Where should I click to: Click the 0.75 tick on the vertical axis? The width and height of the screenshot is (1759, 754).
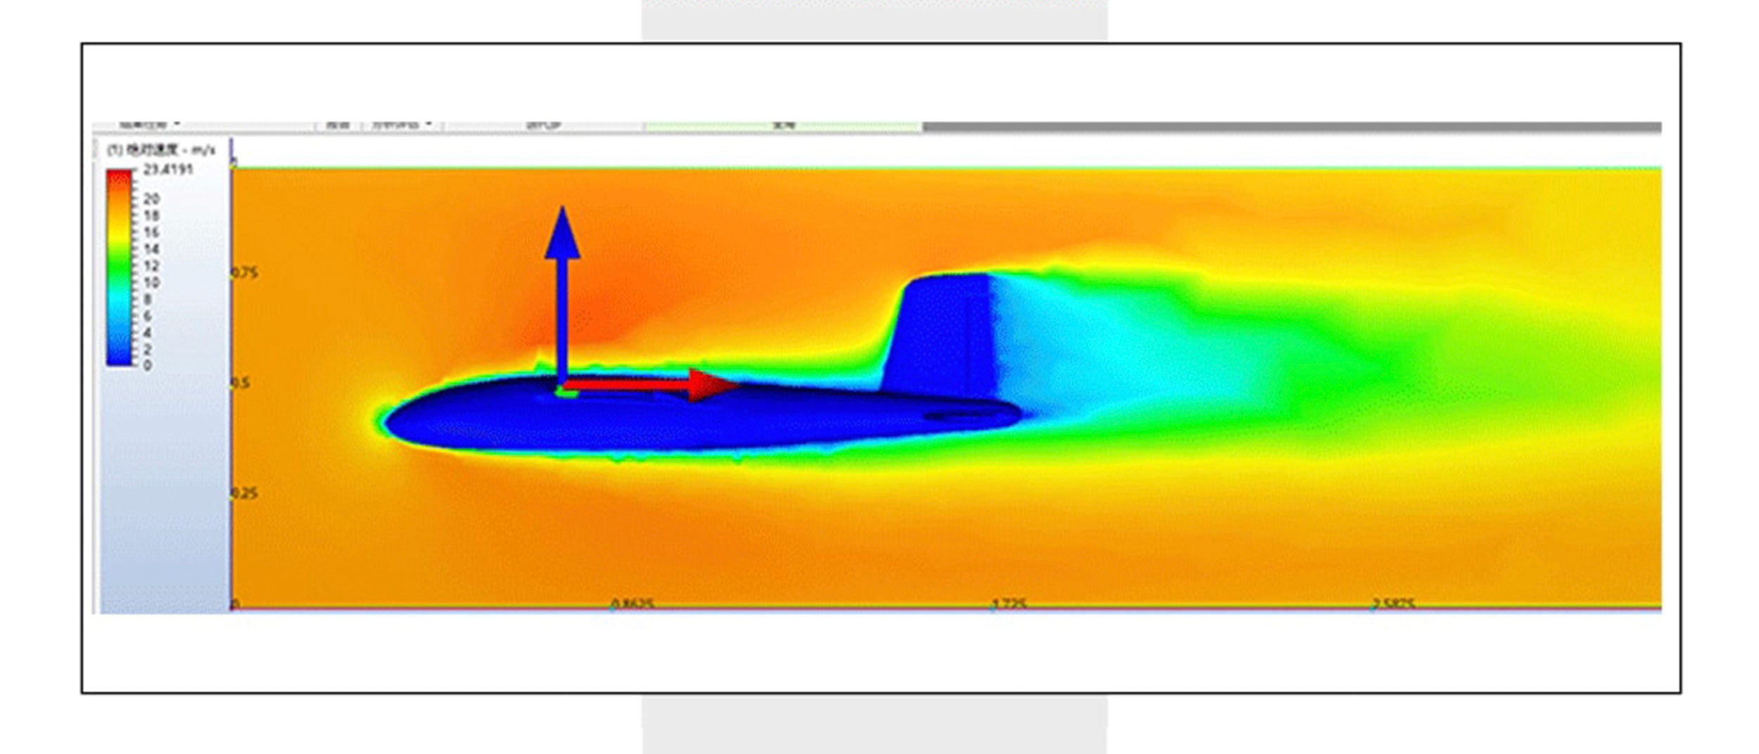click(245, 273)
